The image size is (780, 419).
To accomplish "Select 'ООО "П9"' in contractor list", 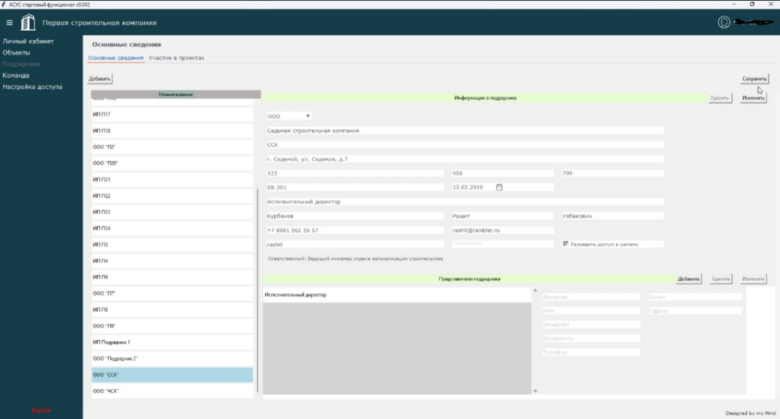I will [x=172, y=326].
